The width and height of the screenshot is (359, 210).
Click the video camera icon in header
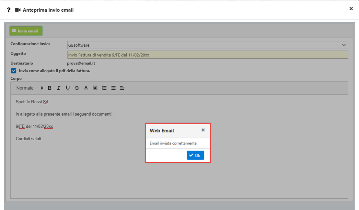pos(18,10)
